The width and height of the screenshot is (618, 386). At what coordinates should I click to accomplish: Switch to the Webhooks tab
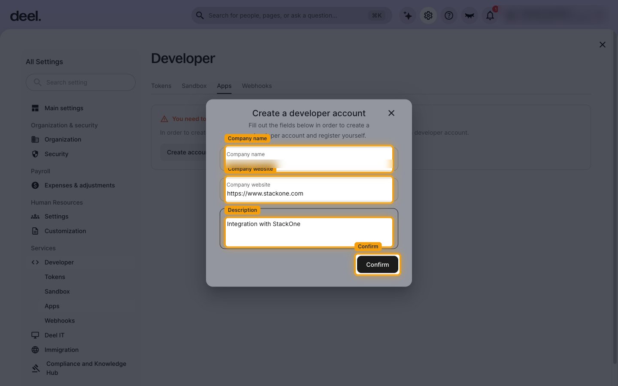pyautogui.click(x=257, y=86)
